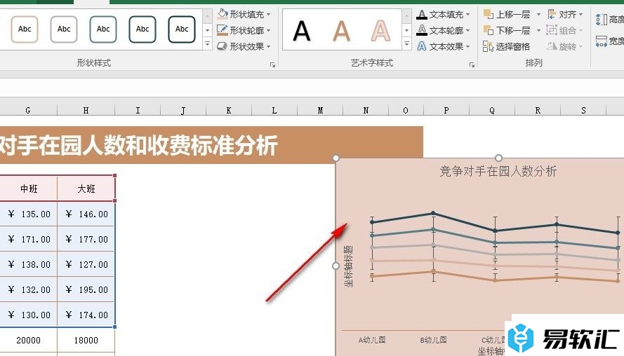624x356 pixels.
Task: Select column S header
Action: click(x=583, y=111)
